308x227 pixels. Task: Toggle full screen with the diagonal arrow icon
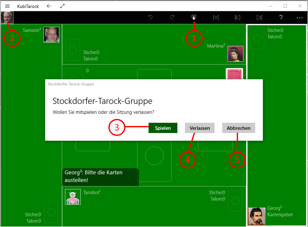coord(62,6)
